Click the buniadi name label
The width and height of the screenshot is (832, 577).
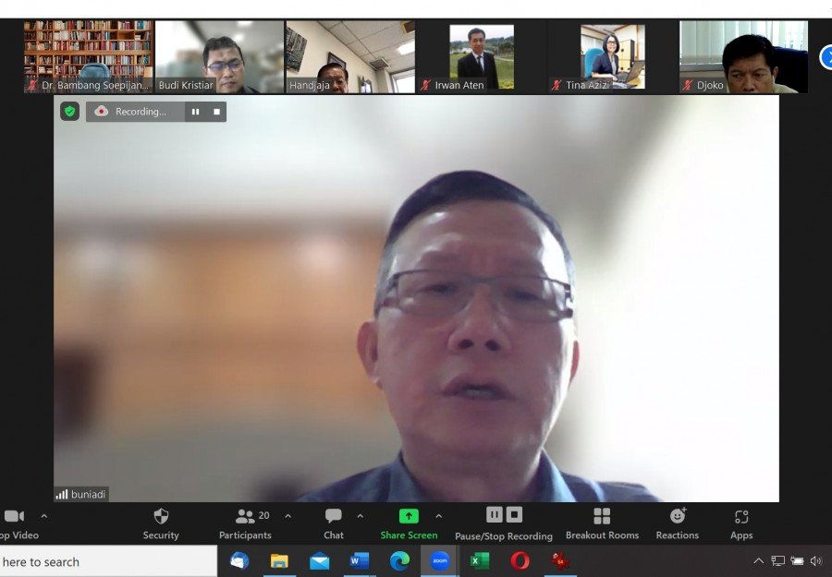[88, 494]
